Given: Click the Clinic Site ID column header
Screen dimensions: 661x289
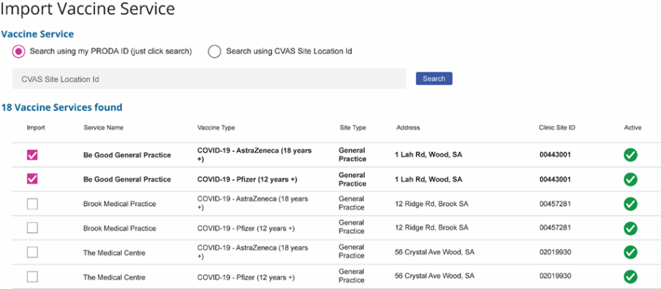Looking at the screenshot, I should coord(556,127).
